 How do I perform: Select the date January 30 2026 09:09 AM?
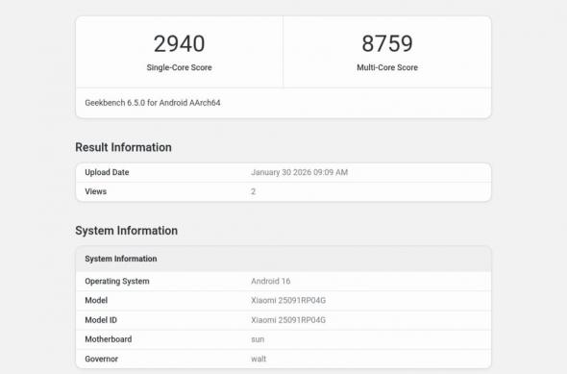tap(300, 172)
